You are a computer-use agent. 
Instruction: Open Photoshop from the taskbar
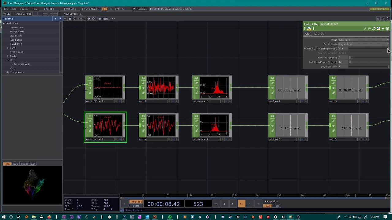click(x=124, y=217)
